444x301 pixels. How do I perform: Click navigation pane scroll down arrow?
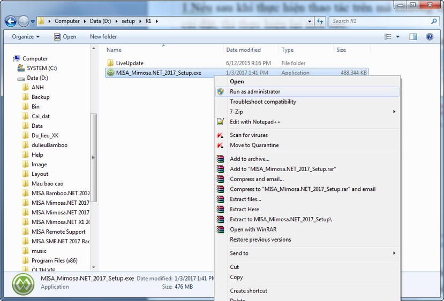[94, 267]
